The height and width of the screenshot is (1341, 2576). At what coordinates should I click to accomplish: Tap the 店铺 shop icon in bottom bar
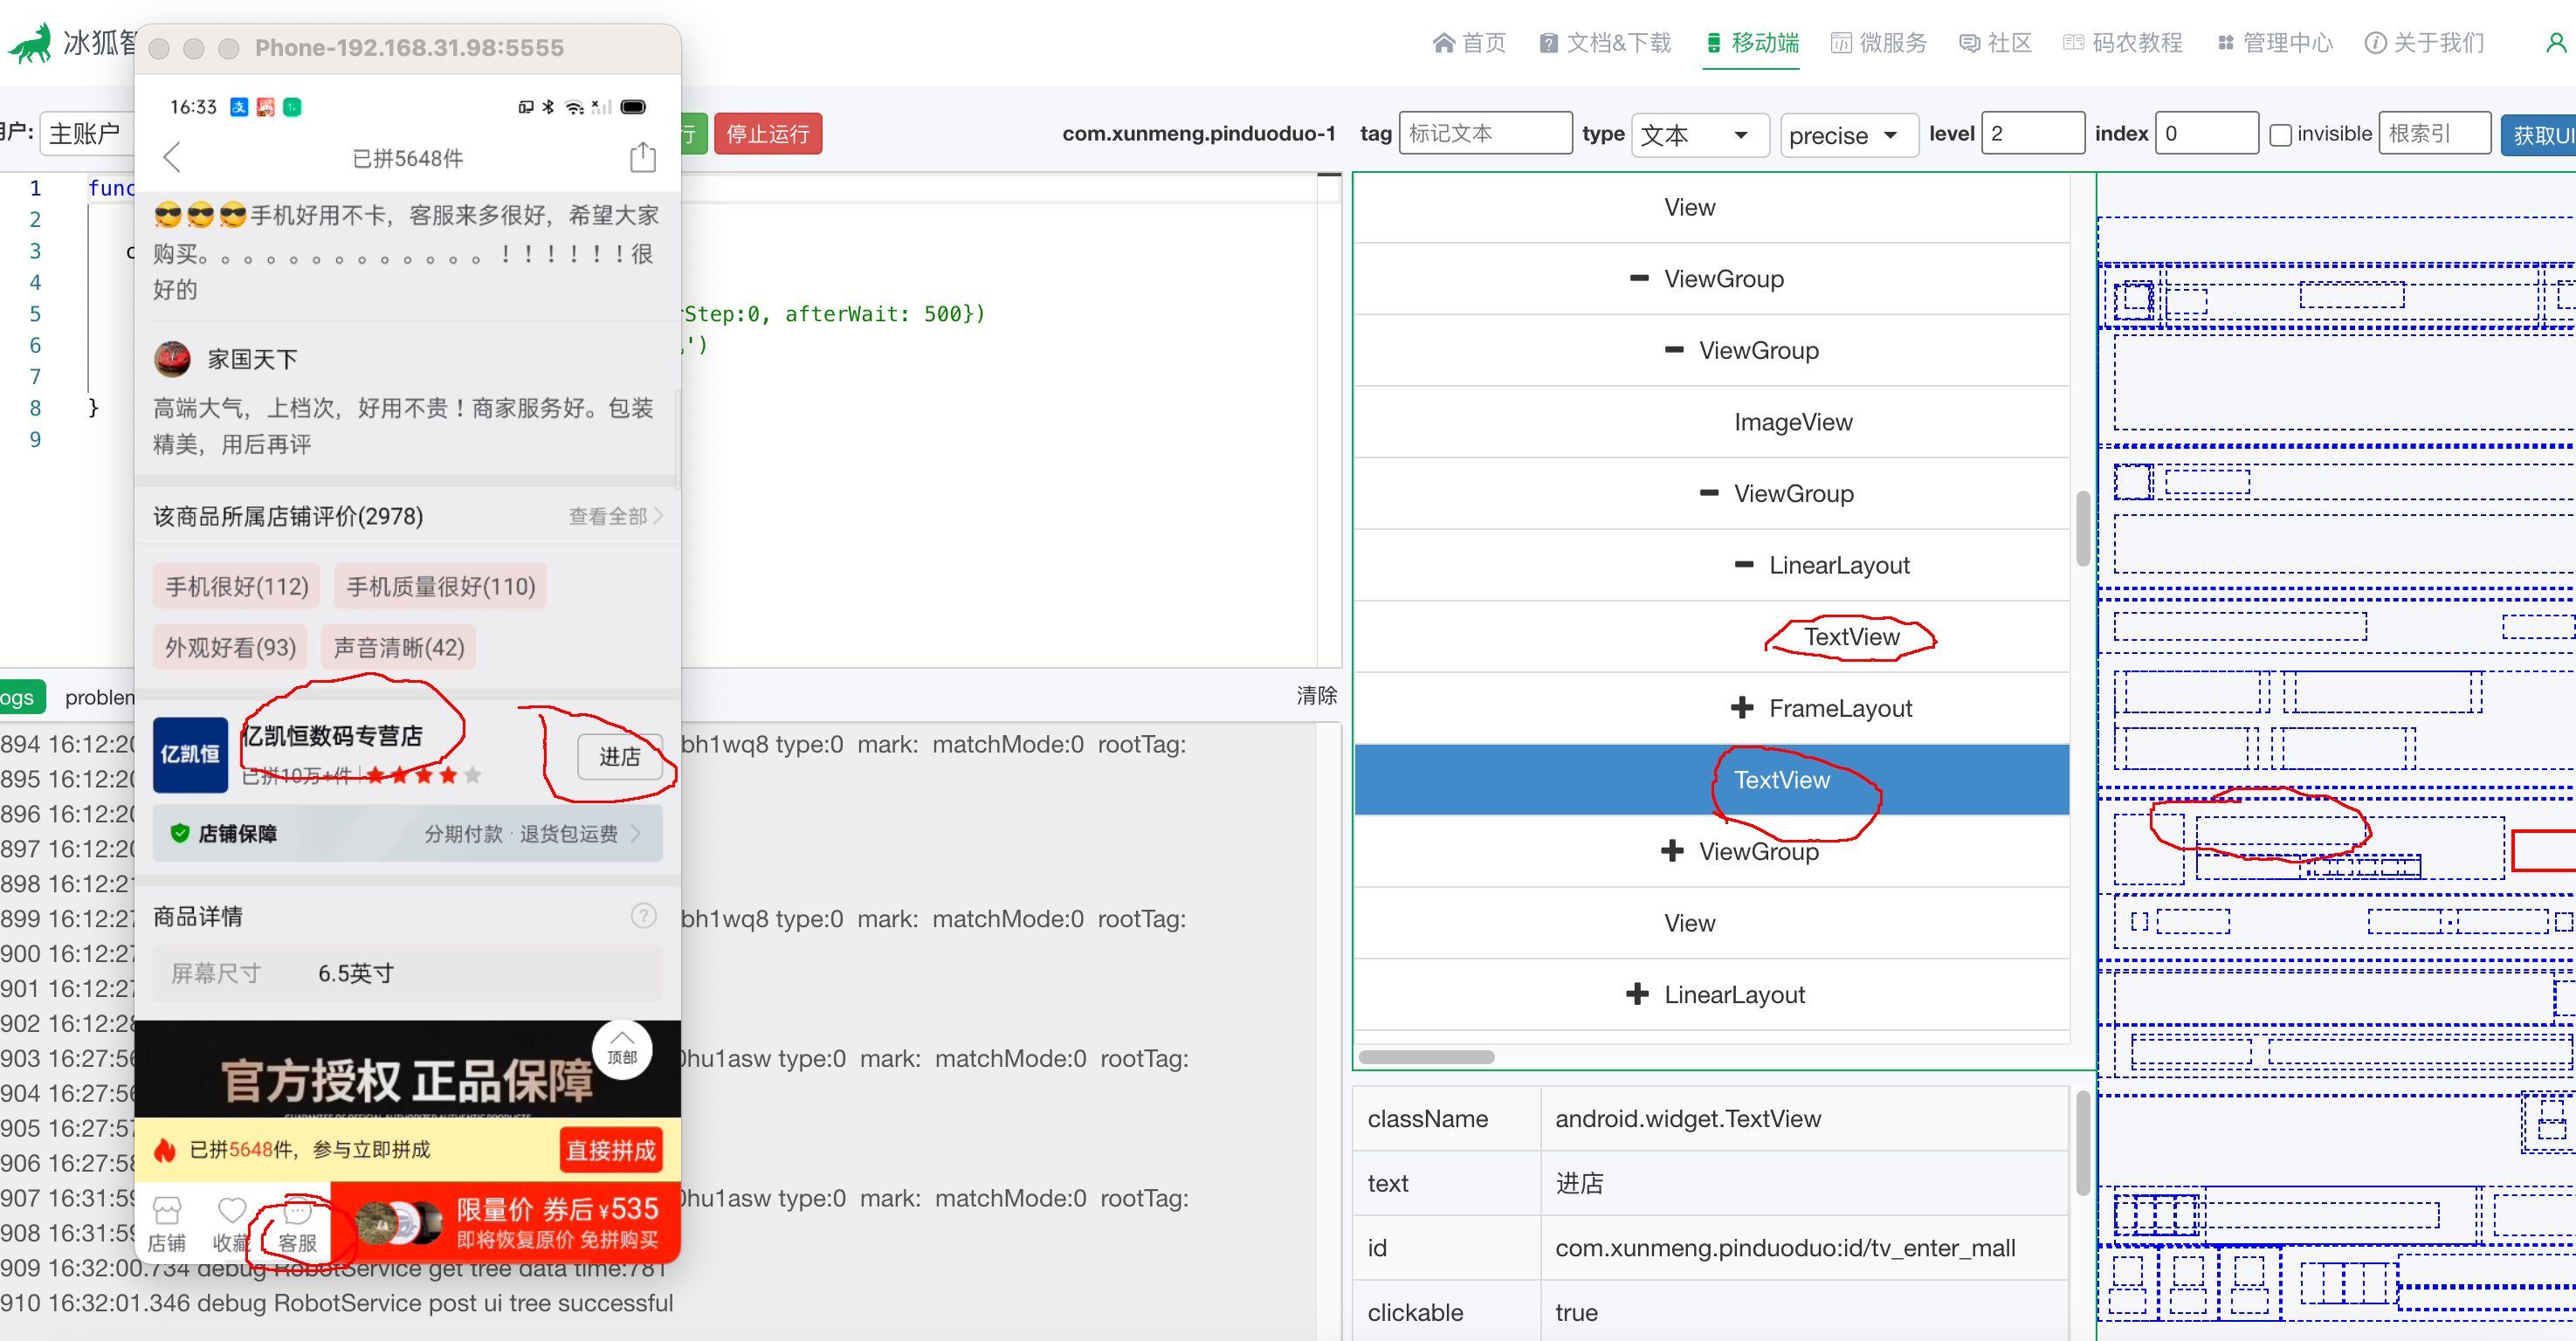click(166, 1224)
